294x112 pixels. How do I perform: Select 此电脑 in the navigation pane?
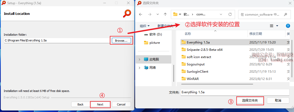coord(153,59)
